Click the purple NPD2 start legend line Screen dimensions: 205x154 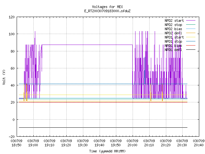[x=191, y=21]
